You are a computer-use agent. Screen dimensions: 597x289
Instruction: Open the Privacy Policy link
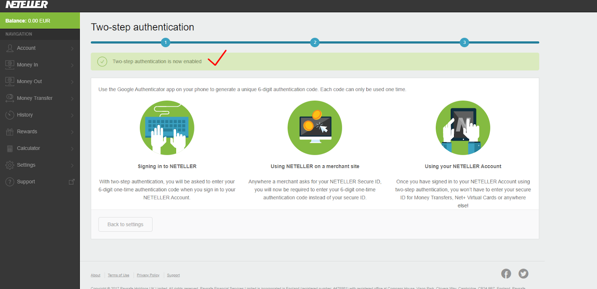(148, 275)
